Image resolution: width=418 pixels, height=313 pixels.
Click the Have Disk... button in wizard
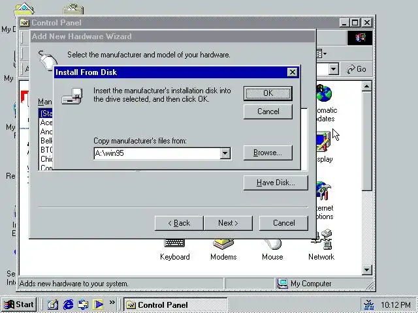click(x=276, y=183)
